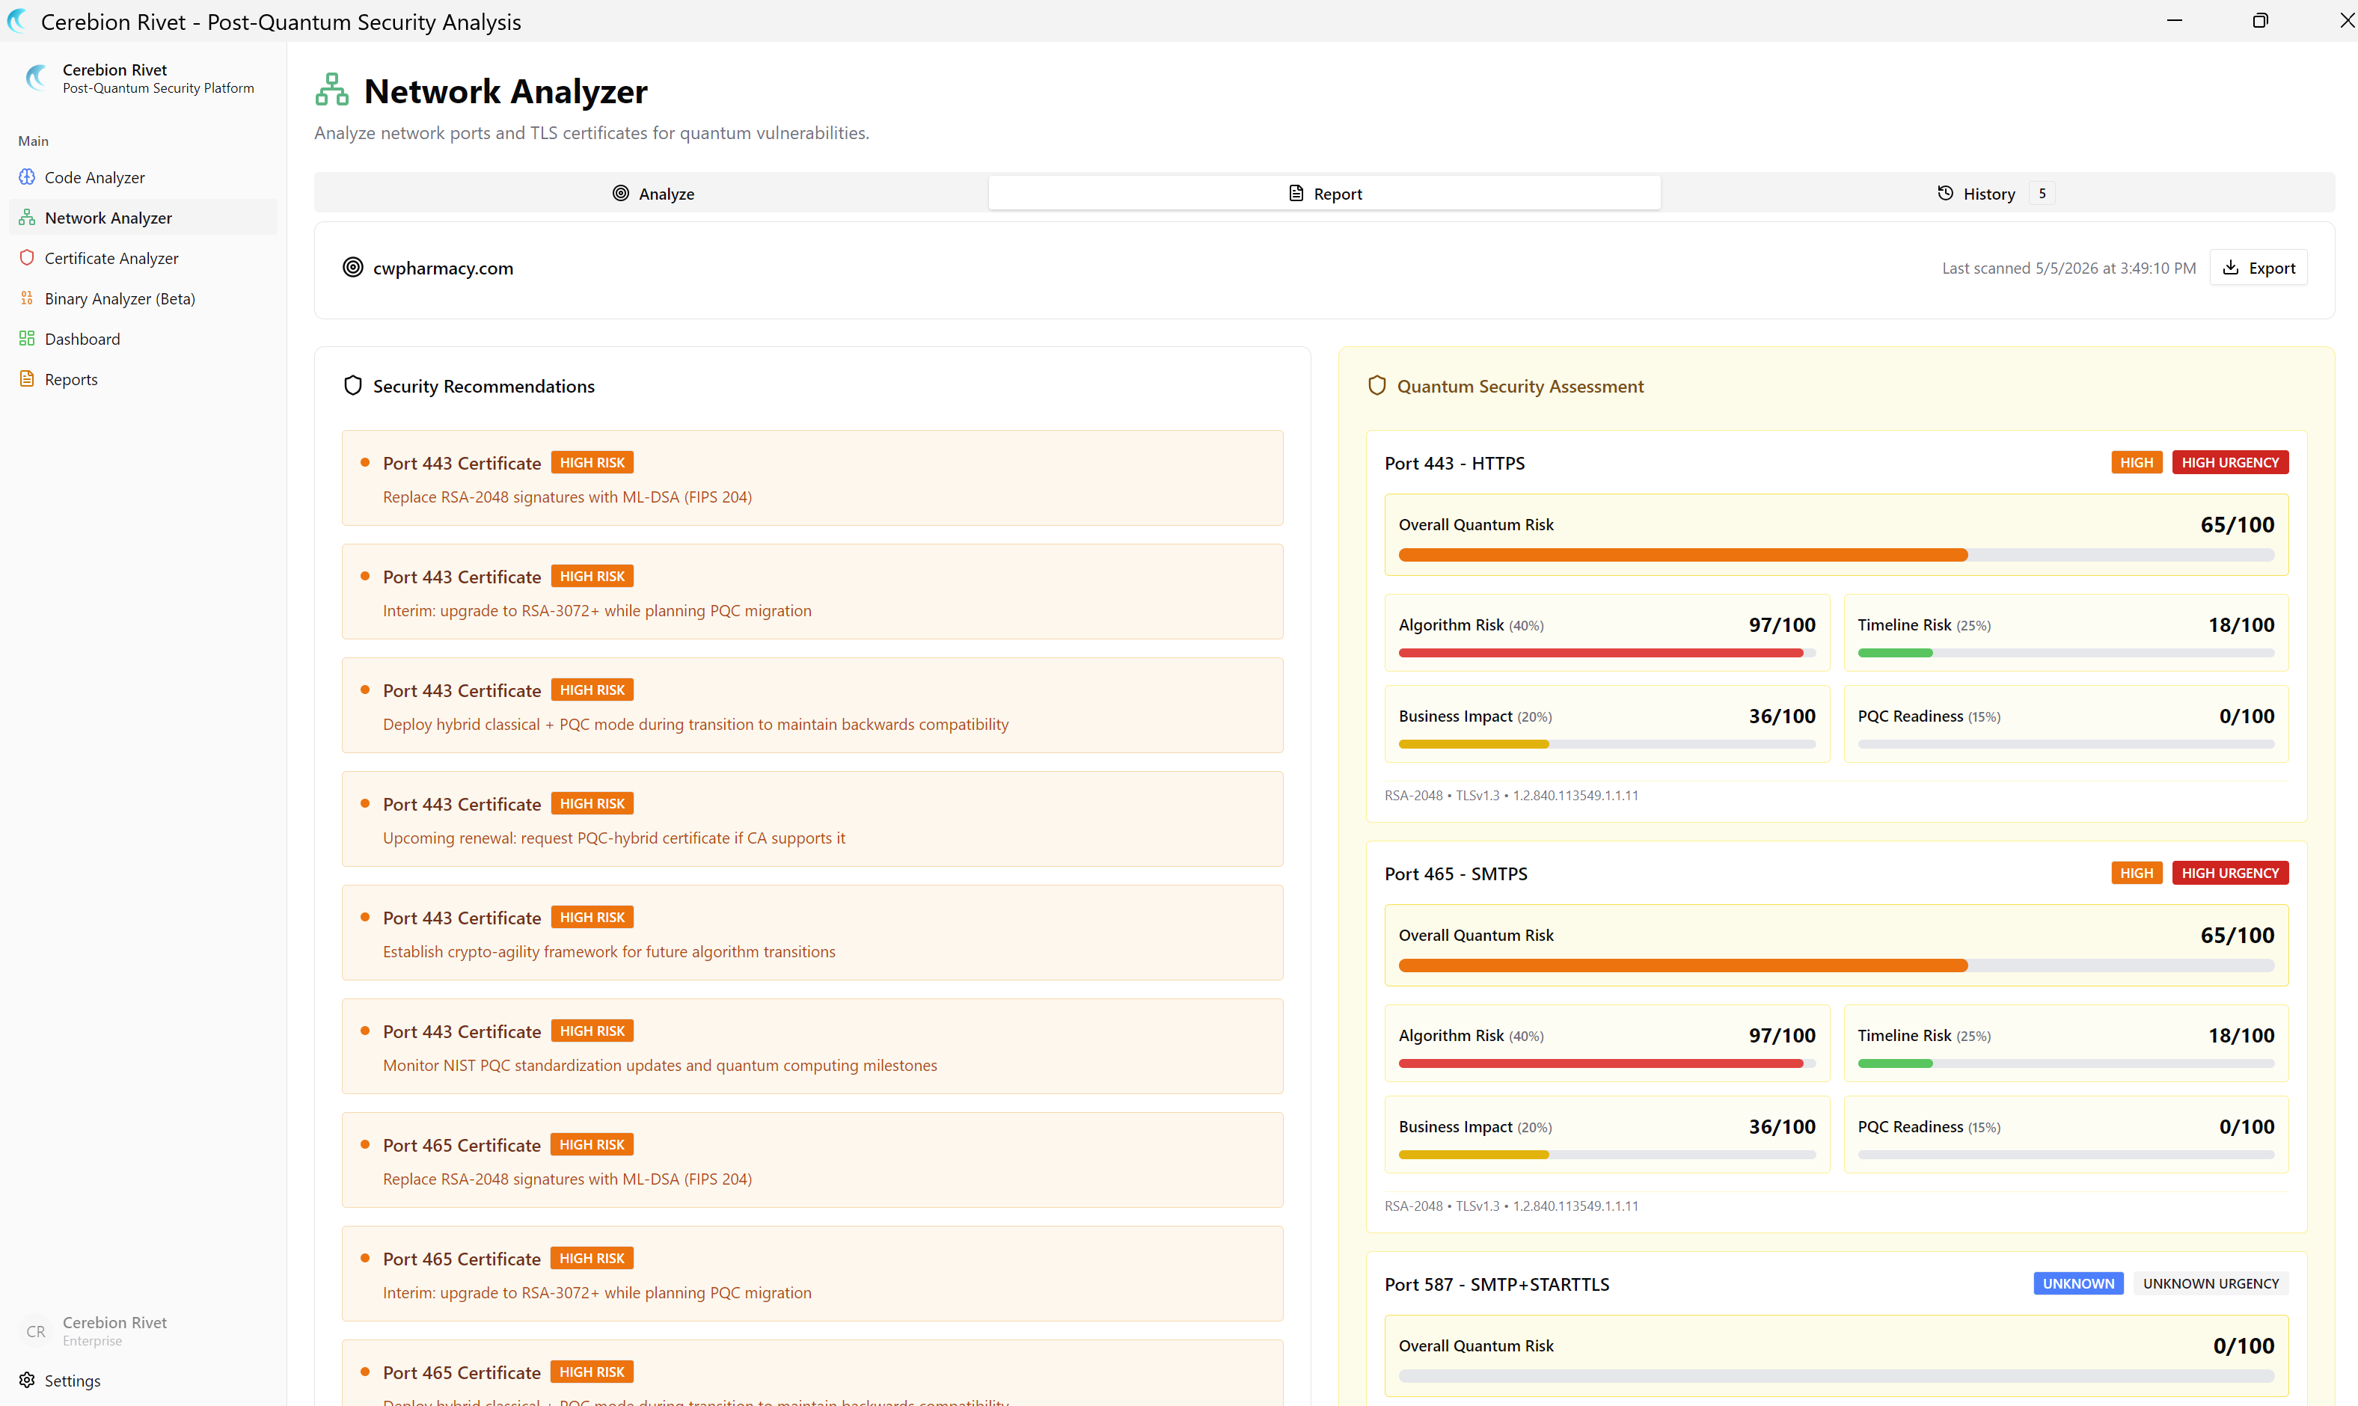The width and height of the screenshot is (2358, 1406).
Task: Click the last scanned timestamp text
Action: point(2068,268)
